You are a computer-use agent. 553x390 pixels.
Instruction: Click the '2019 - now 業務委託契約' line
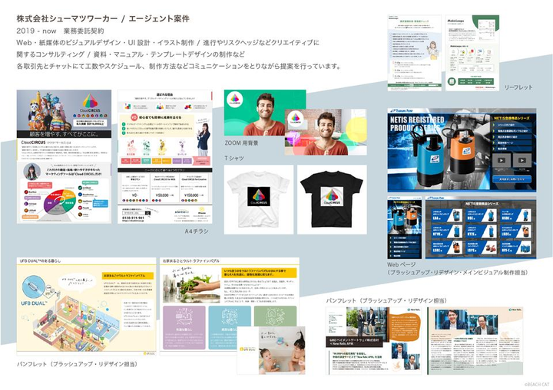click(60, 31)
